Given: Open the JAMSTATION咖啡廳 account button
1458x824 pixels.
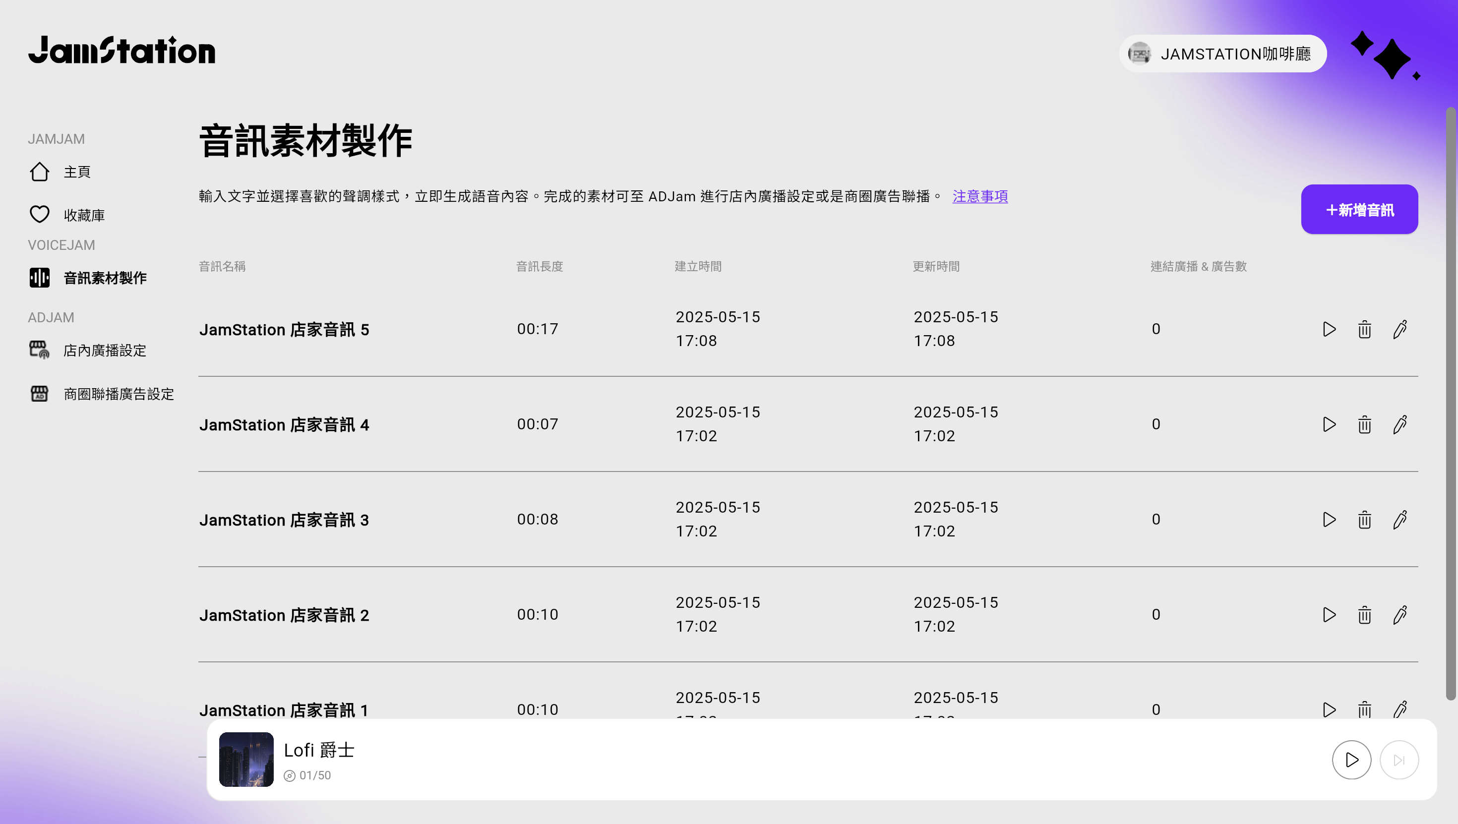Looking at the screenshot, I should pos(1222,54).
